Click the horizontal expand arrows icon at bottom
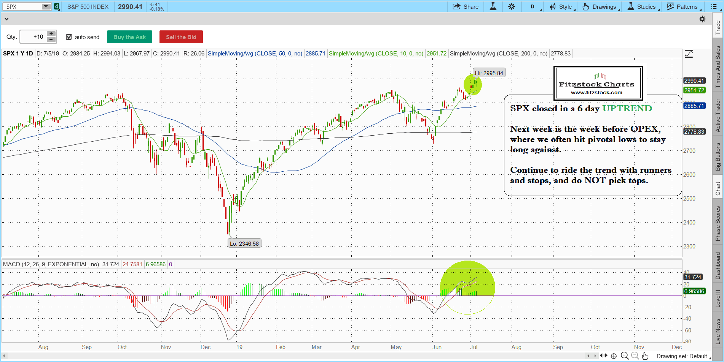The width and height of the screenshot is (724, 362). pyautogui.click(x=603, y=356)
